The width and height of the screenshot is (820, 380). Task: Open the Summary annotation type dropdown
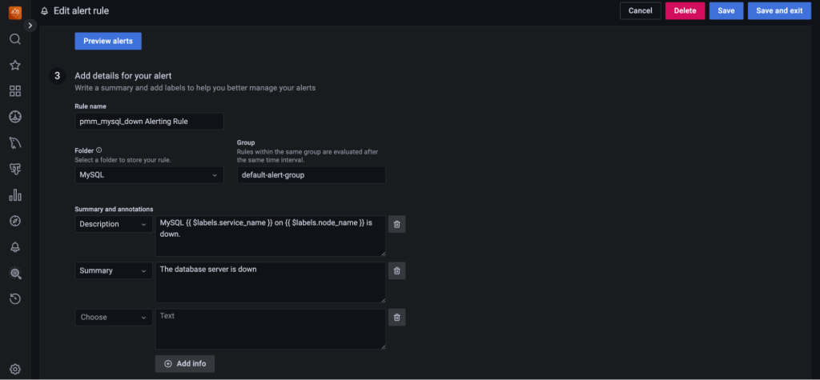coord(113,270)
